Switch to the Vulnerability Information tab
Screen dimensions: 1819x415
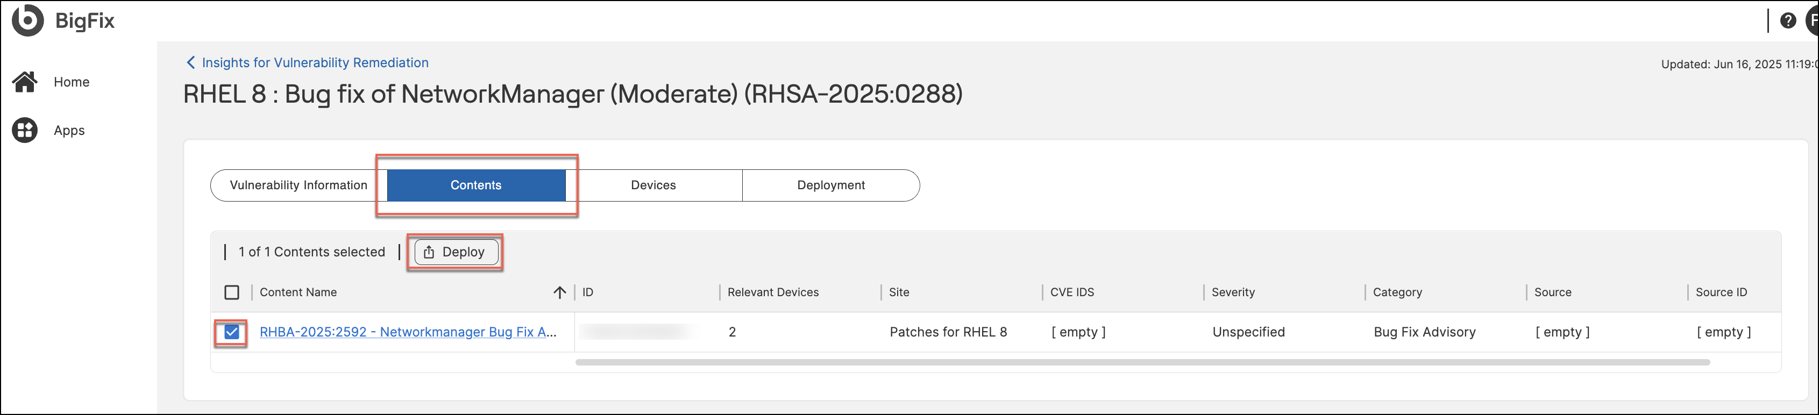[298, 185]
